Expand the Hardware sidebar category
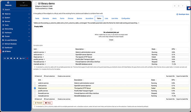This screenshot has width=191, height=112. (x=16, y=33)
